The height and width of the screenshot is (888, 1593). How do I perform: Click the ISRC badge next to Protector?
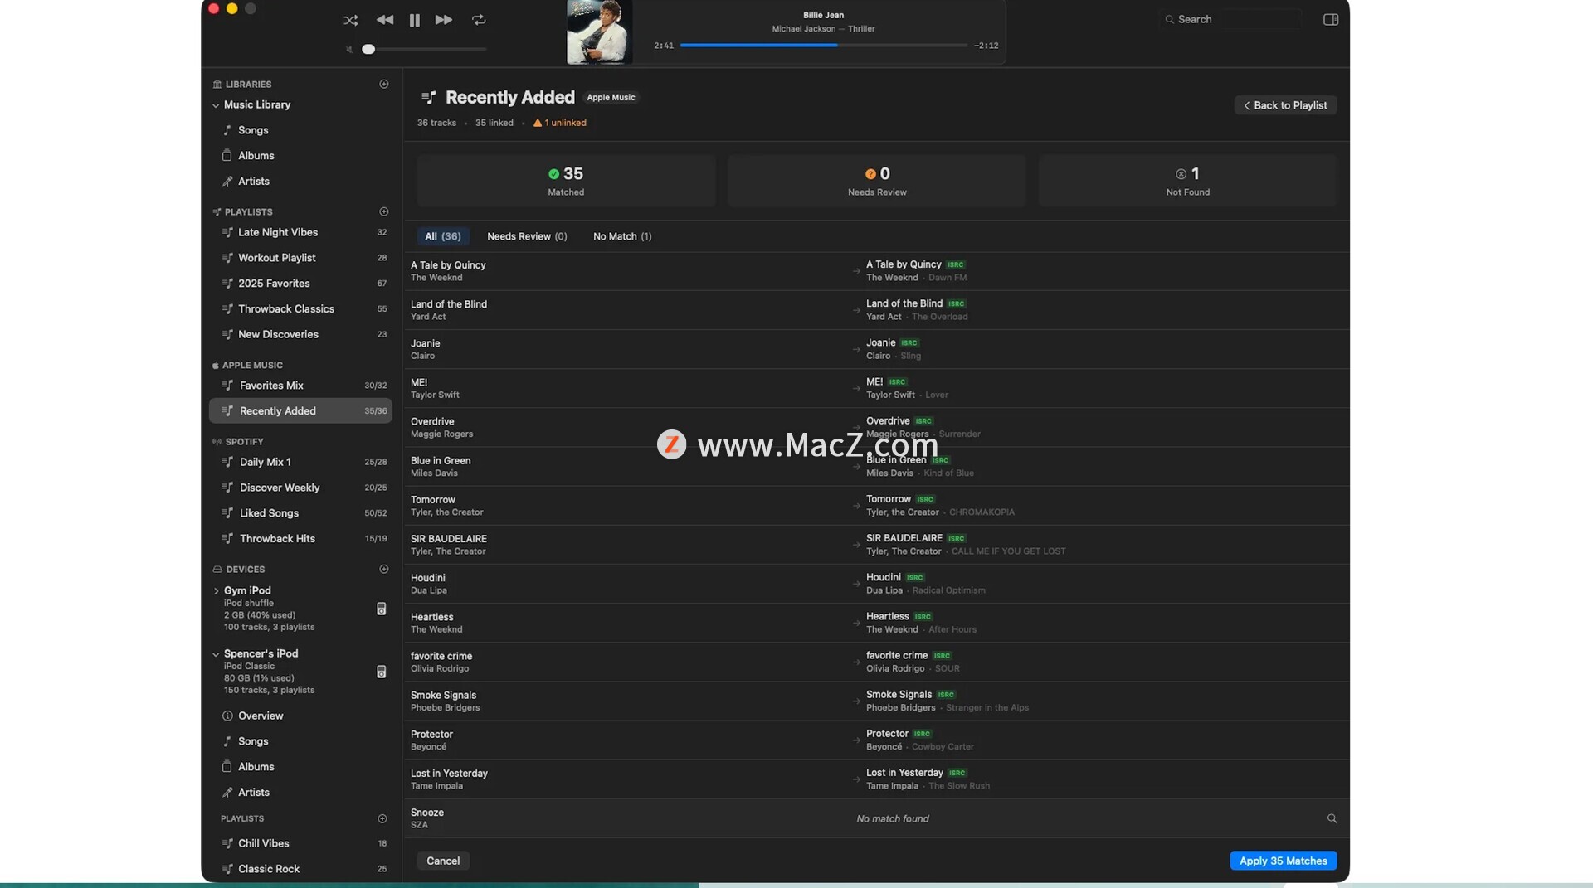click(x=922, y=735)
